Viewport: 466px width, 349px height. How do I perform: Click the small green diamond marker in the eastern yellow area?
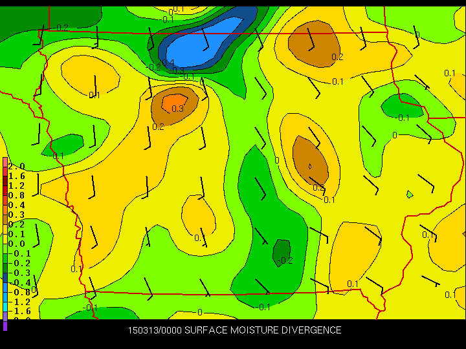[x=410, y=195]
